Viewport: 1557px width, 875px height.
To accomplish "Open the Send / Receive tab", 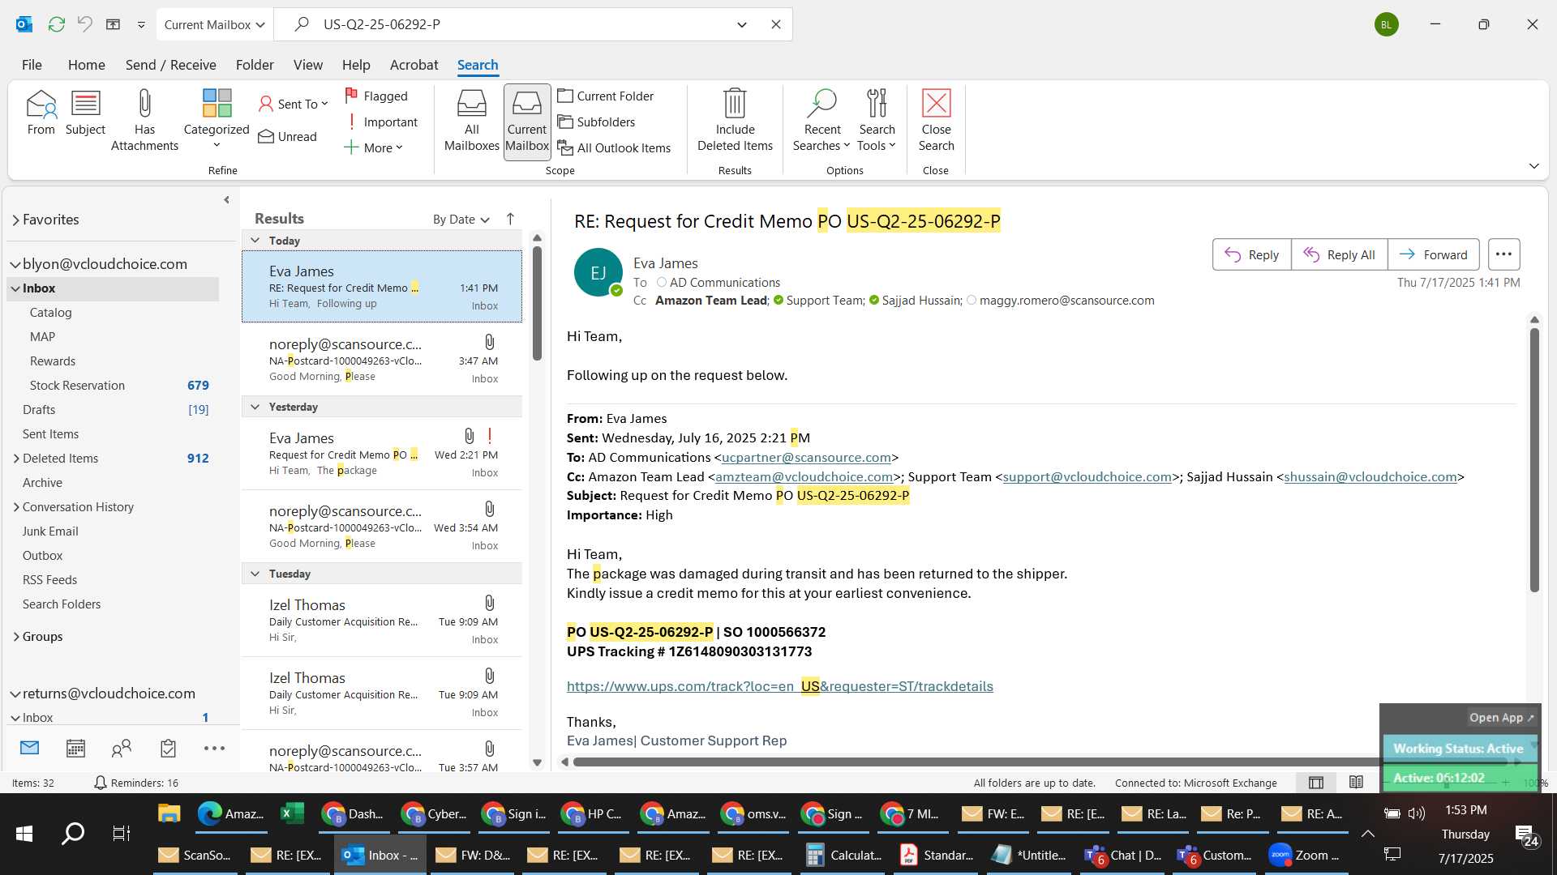I will pyautogui.click(x=170, y=65).
